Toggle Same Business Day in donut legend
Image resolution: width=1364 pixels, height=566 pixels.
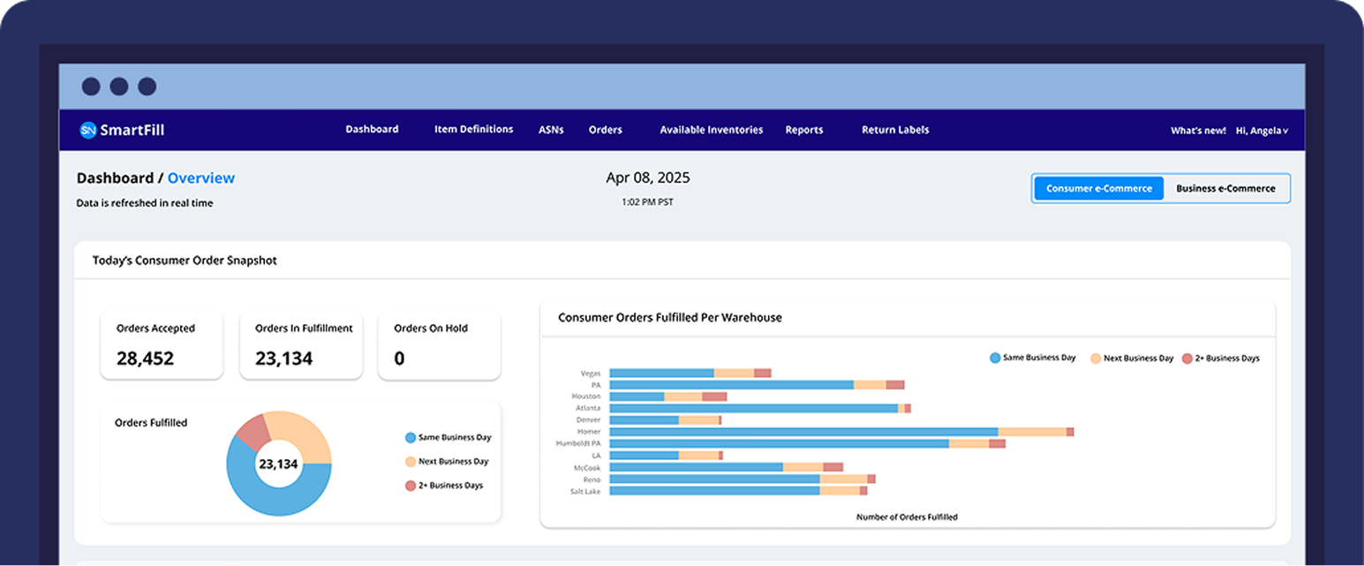click(448, 437)
